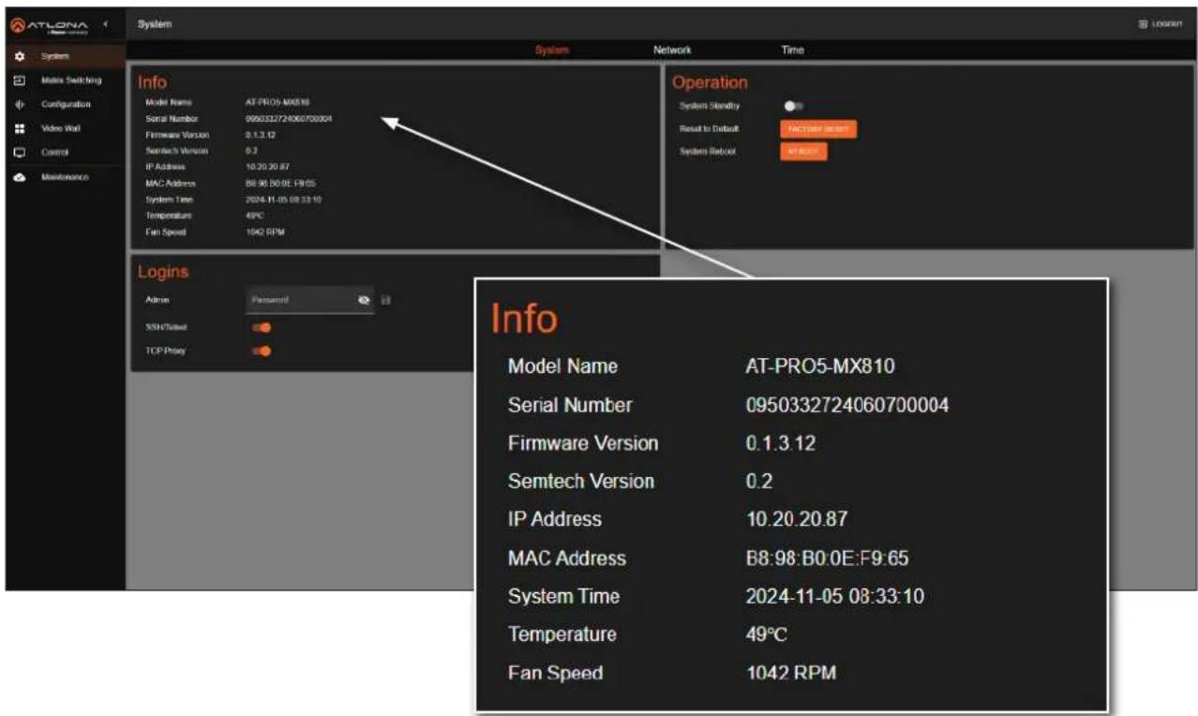The height and width of the screenshot is (716, 1198).
Task: Open Video Wall via the grid icon
Action: (19, 128)
